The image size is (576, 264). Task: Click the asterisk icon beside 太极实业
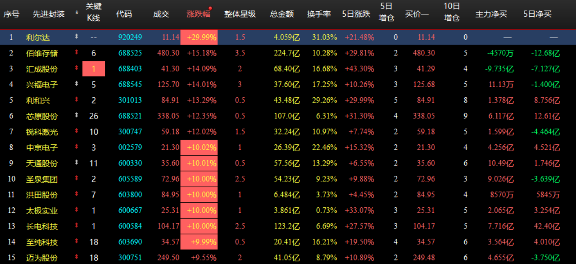77,210
